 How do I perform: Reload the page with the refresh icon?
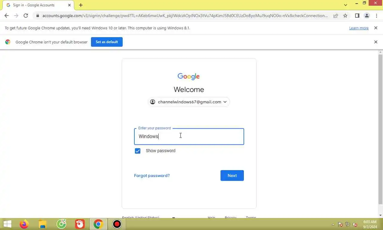tap(26, 16)
